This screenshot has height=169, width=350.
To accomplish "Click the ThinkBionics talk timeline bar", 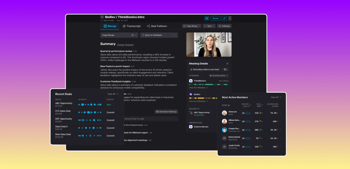I will pyautogui.click(x=209, y=84).
